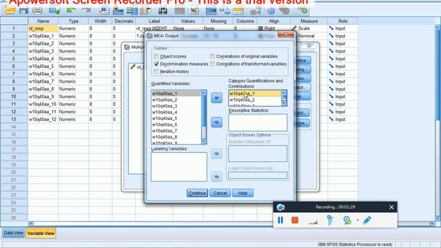The height and width of the screenshot is (248, 441).
Task: Check Correlations of original variables
Action: tap(212, 56)
